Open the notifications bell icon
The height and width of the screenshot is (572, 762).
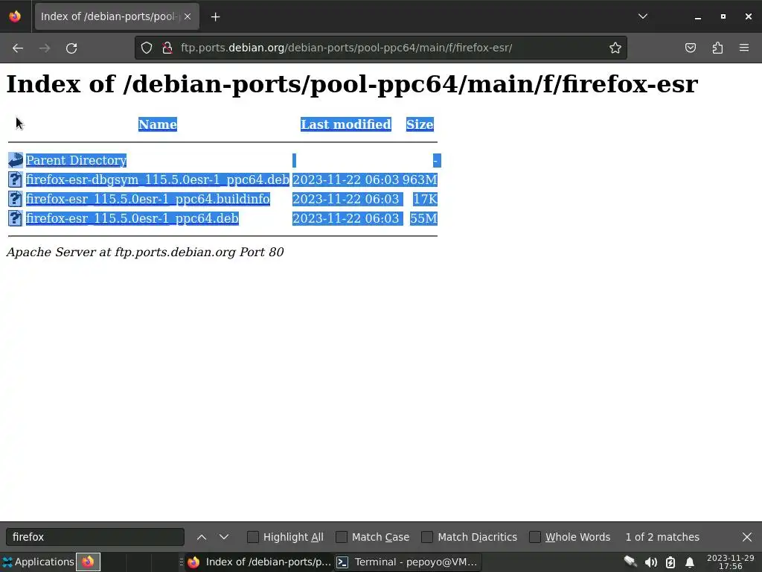pyautogui.click(x=690, y=562)
